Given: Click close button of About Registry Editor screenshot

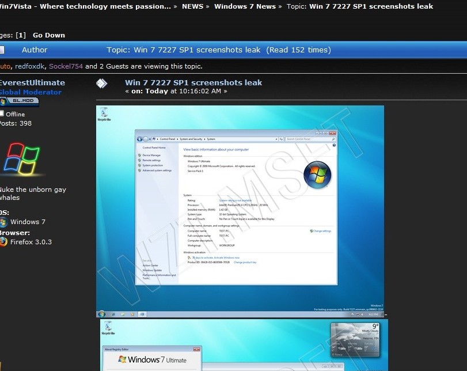Looking at the screenshot, I should click(x=196, y=349).
